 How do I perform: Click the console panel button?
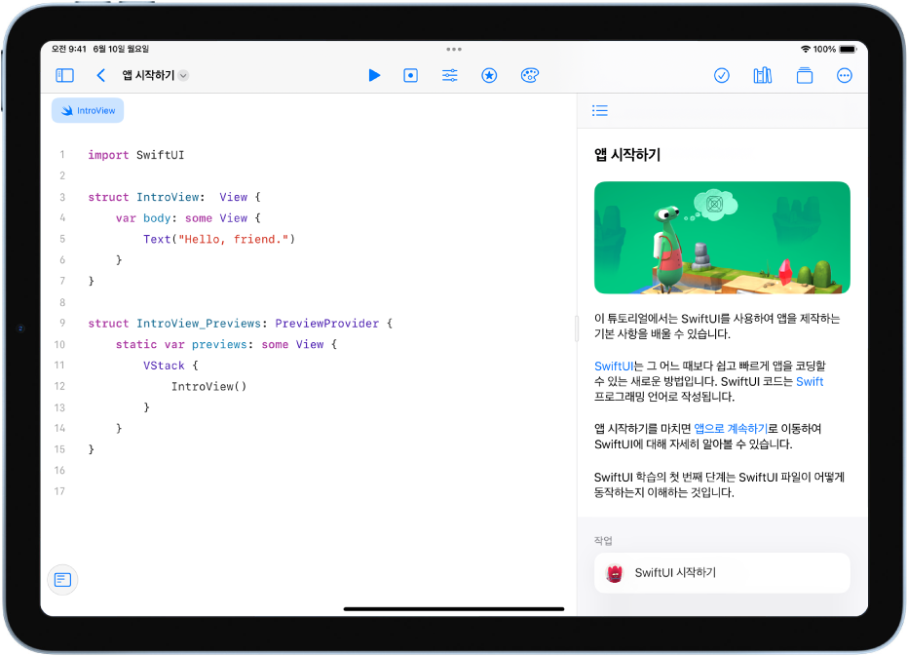(x=62, y=580)
